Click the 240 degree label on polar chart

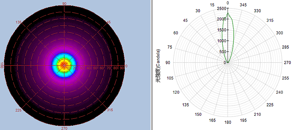tap(279, 92)
